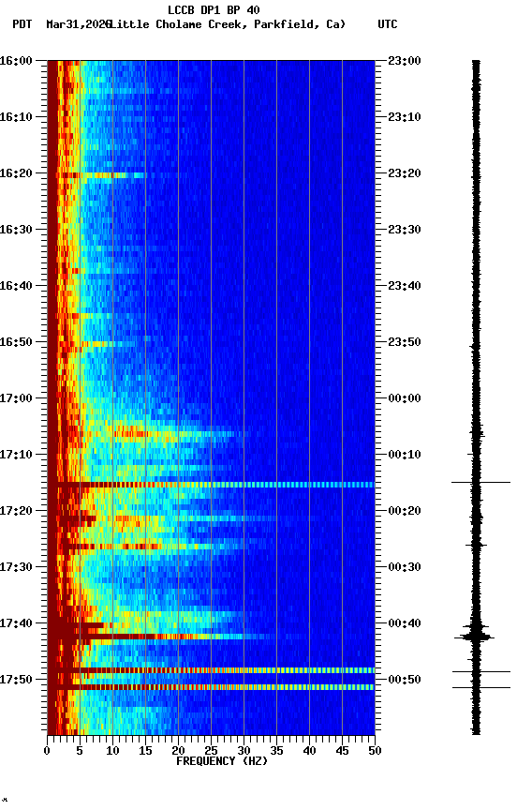Screen dimensions: 517x810
Task: Click the '00:40' UTC time label
Action: coord(405,624)
